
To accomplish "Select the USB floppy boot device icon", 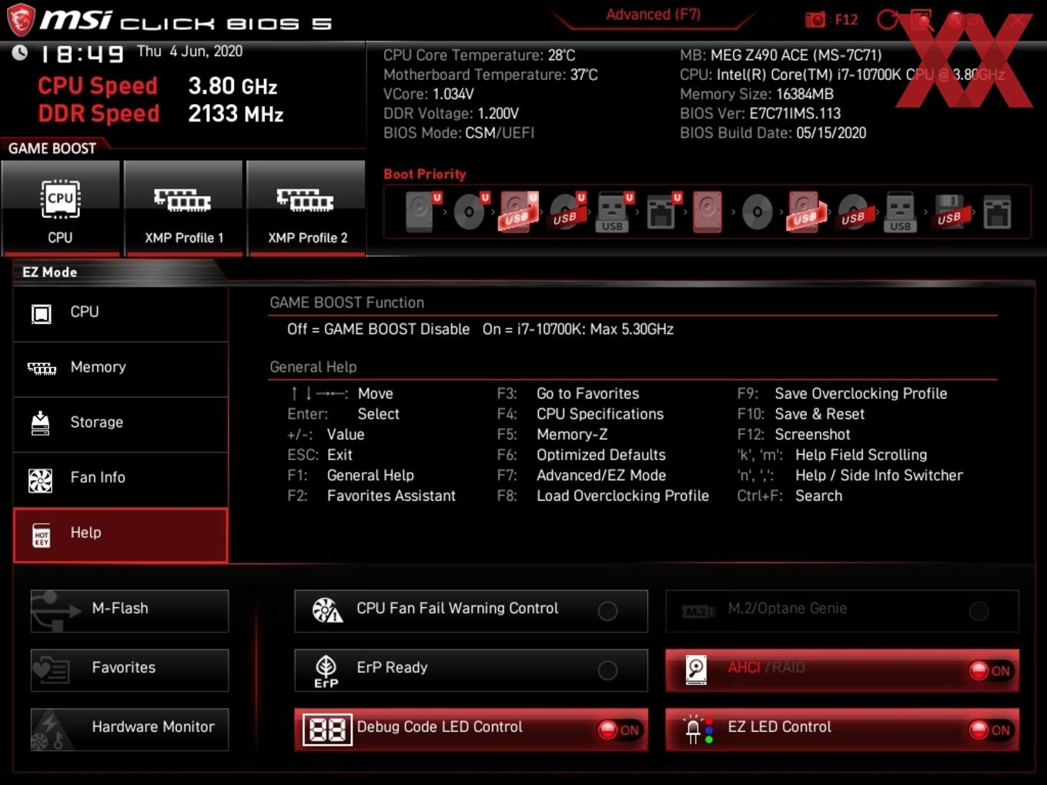I will pyautogui.click(x=949, y=211).
